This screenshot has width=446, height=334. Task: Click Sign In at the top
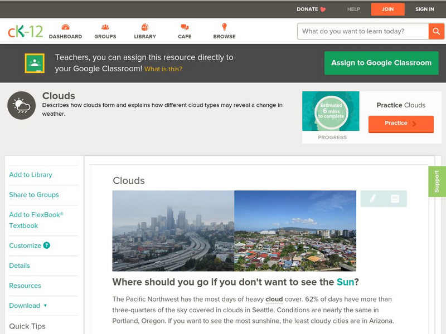[x=424, y=9]
